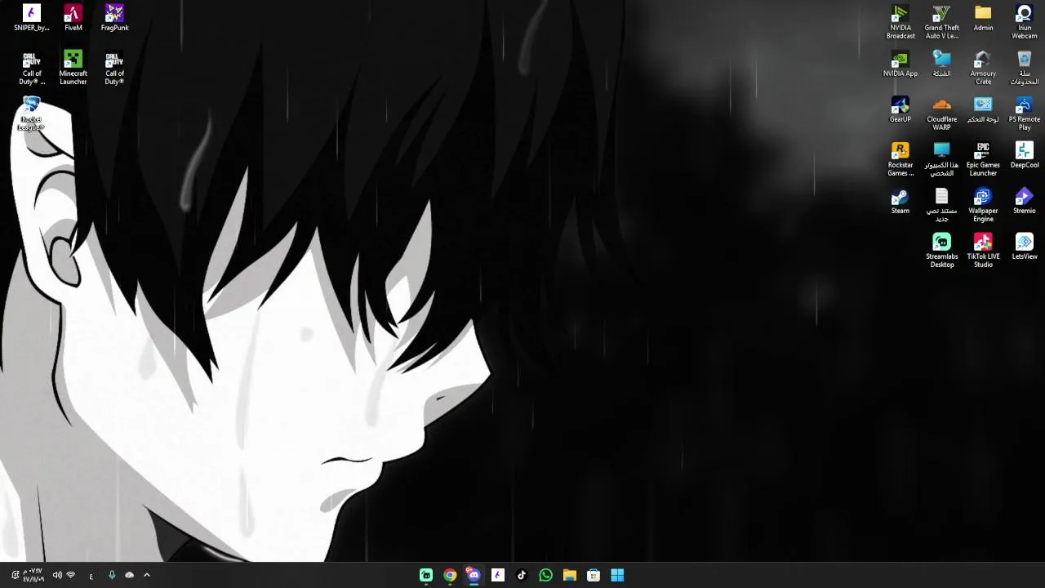
Task: Open Epic Games Launcher shortcut
Action: pyautogui.click(x=983, y=159)
